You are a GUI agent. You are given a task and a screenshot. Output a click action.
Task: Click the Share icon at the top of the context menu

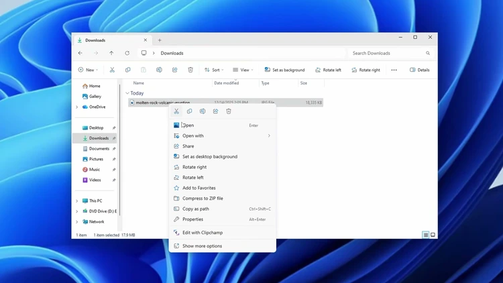point(215,111)
